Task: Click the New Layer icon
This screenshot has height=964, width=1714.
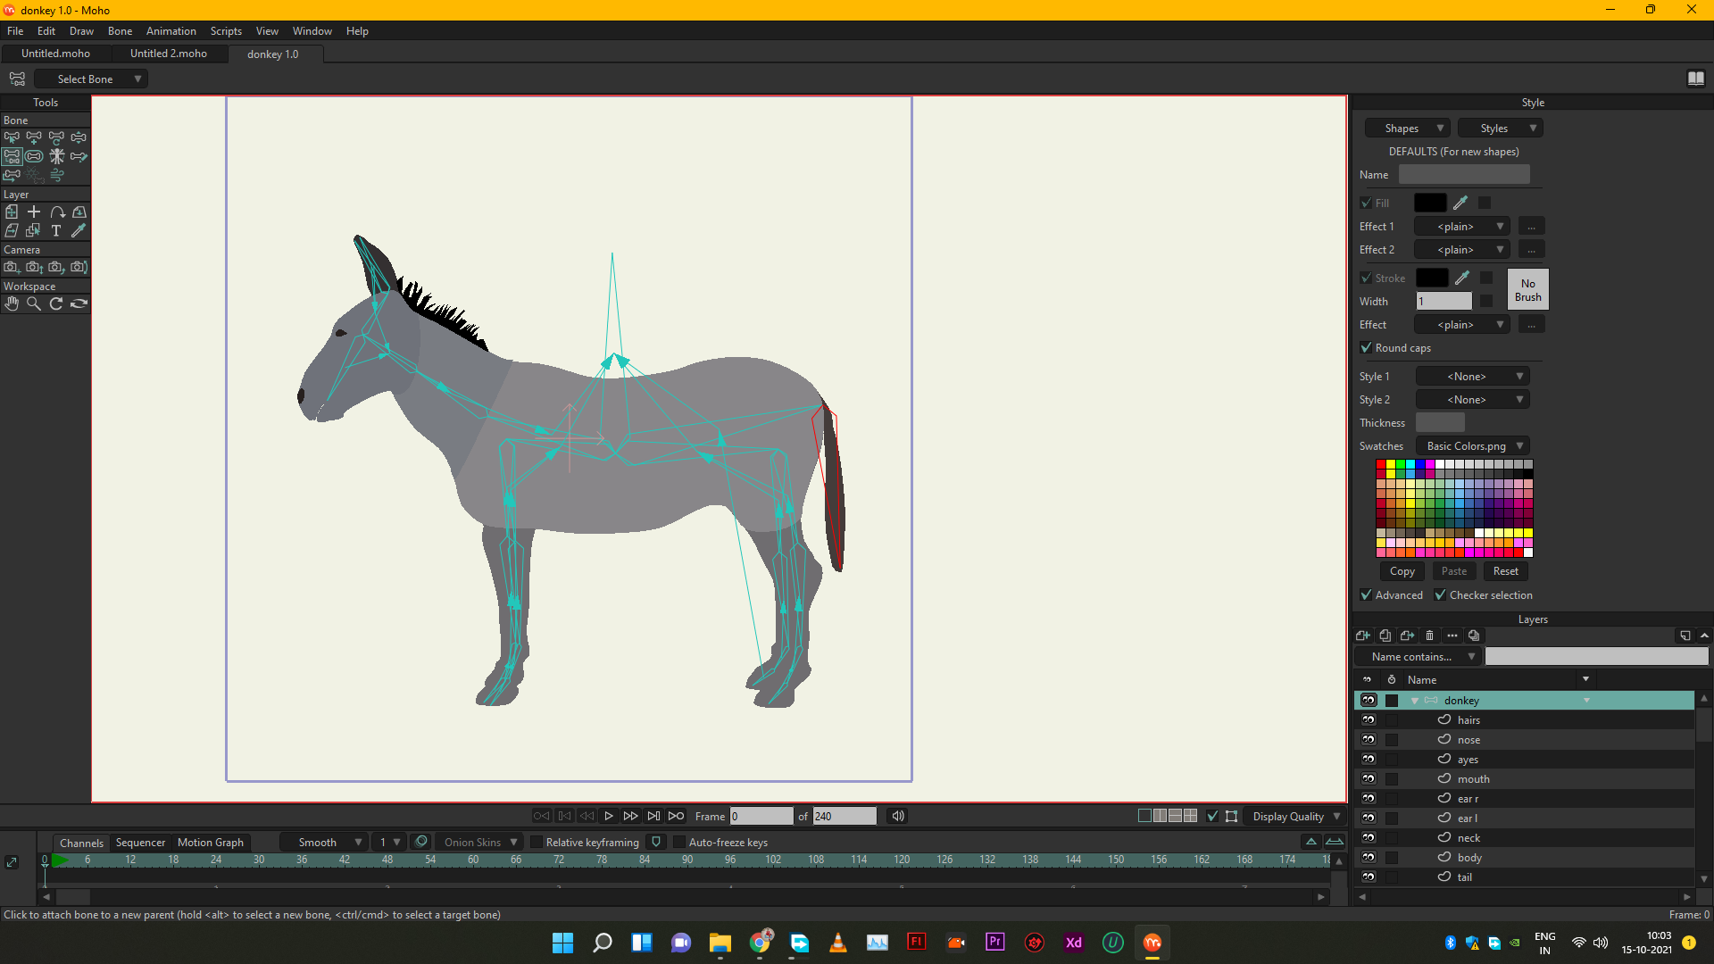Action: point(1362,636)
